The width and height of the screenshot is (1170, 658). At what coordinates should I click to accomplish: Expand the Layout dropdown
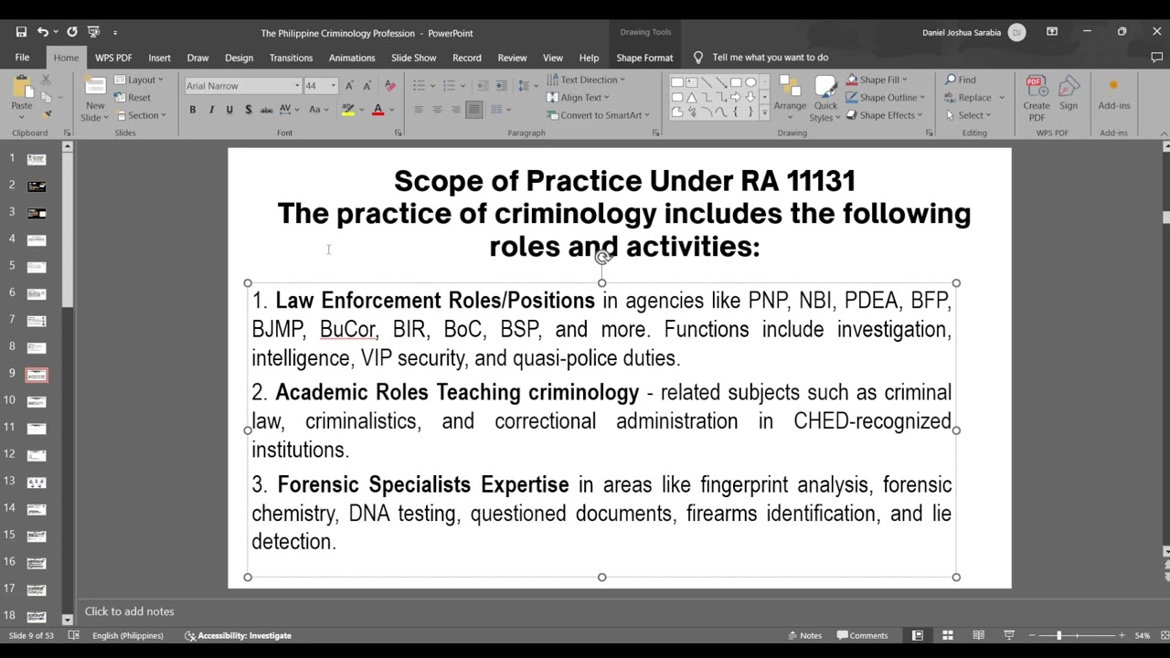click(139, 80)
